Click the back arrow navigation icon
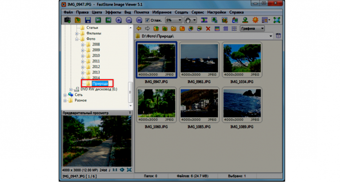The image size is (340, 182). [139, 28]
